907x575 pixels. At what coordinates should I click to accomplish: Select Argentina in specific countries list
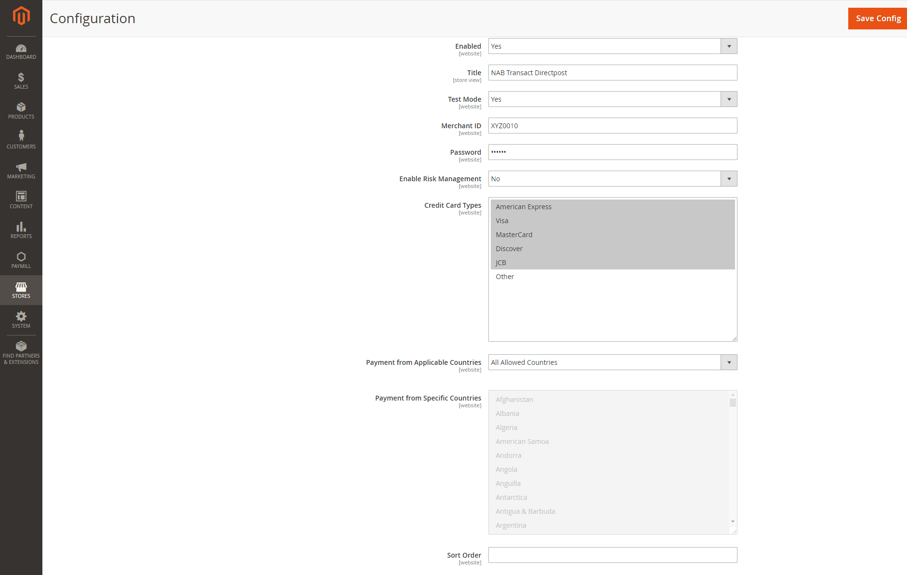click(609, 525)
